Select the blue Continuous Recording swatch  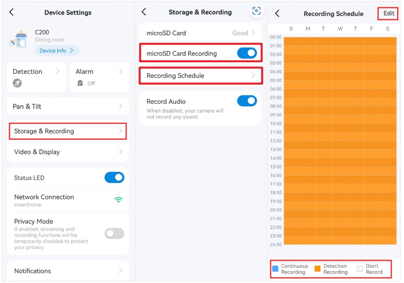tap(276, 269)
